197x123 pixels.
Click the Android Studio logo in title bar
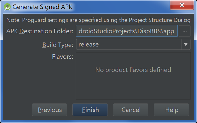(x=7, y=7)
